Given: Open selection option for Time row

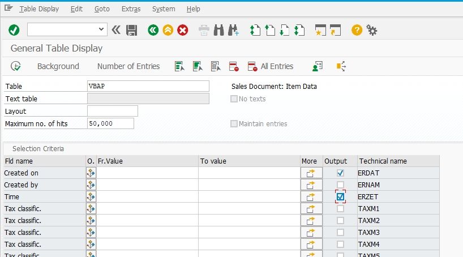Looking at the screenshot, I should (x=91, y=196).
